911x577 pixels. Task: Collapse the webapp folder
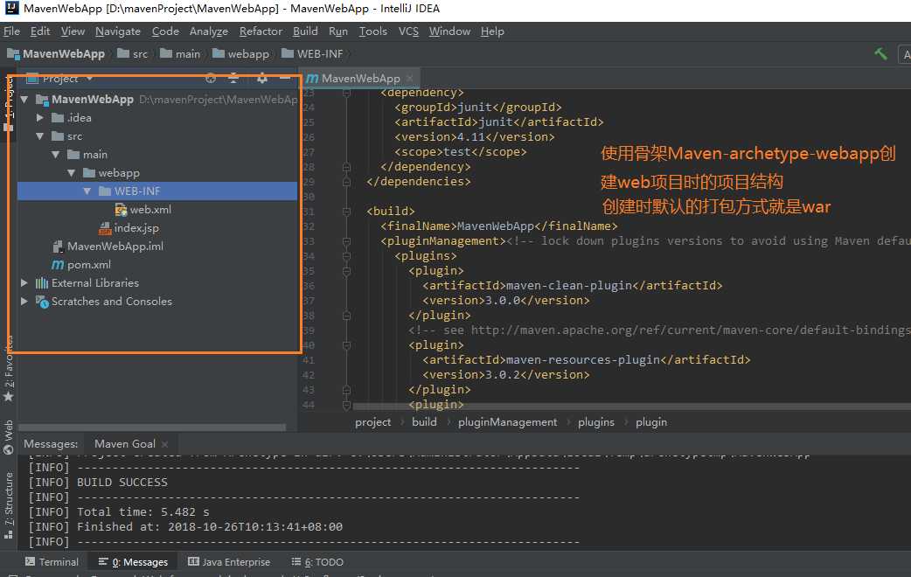click(x=72, y=173)
